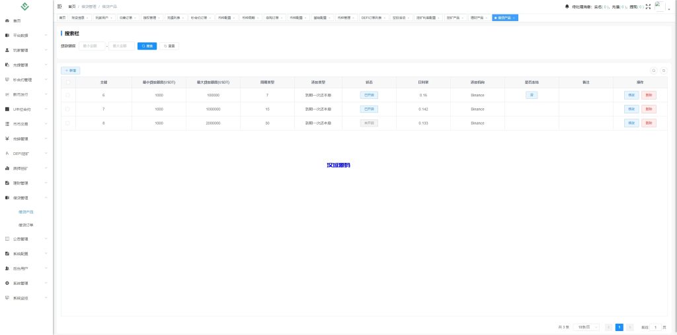Open 首页 home icon in sidebar
The height and width of the screenshot is (335, 677).
pos(7,20)
